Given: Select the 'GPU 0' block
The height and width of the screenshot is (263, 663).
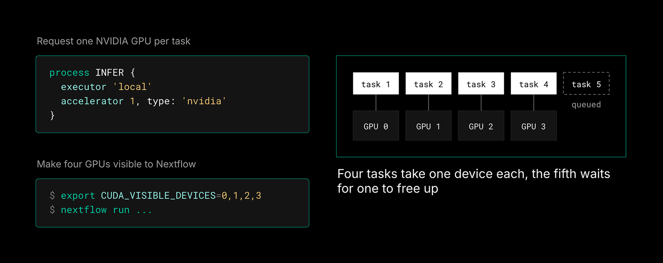Looking at the screenshot, I should [376, 126].
